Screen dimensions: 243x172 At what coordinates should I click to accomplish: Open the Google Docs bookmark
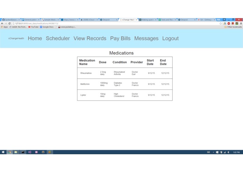pyautogui.click(x=47, y=27)
